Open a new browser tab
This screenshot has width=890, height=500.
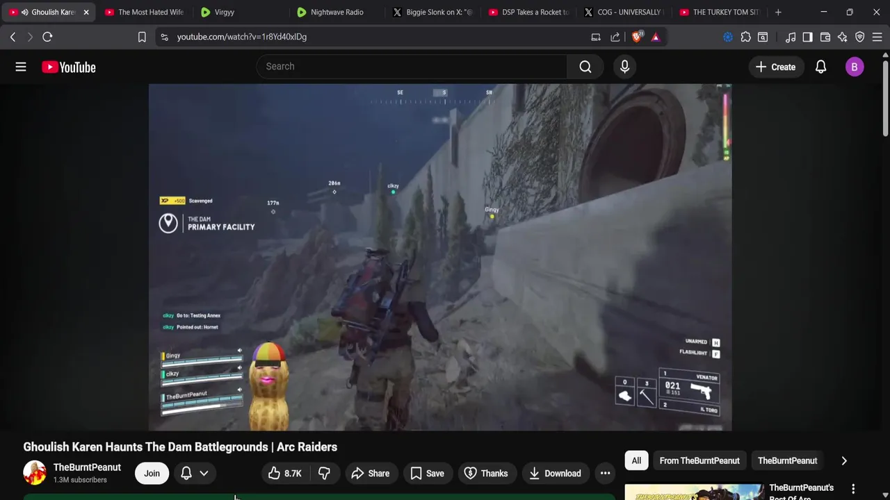778,12
